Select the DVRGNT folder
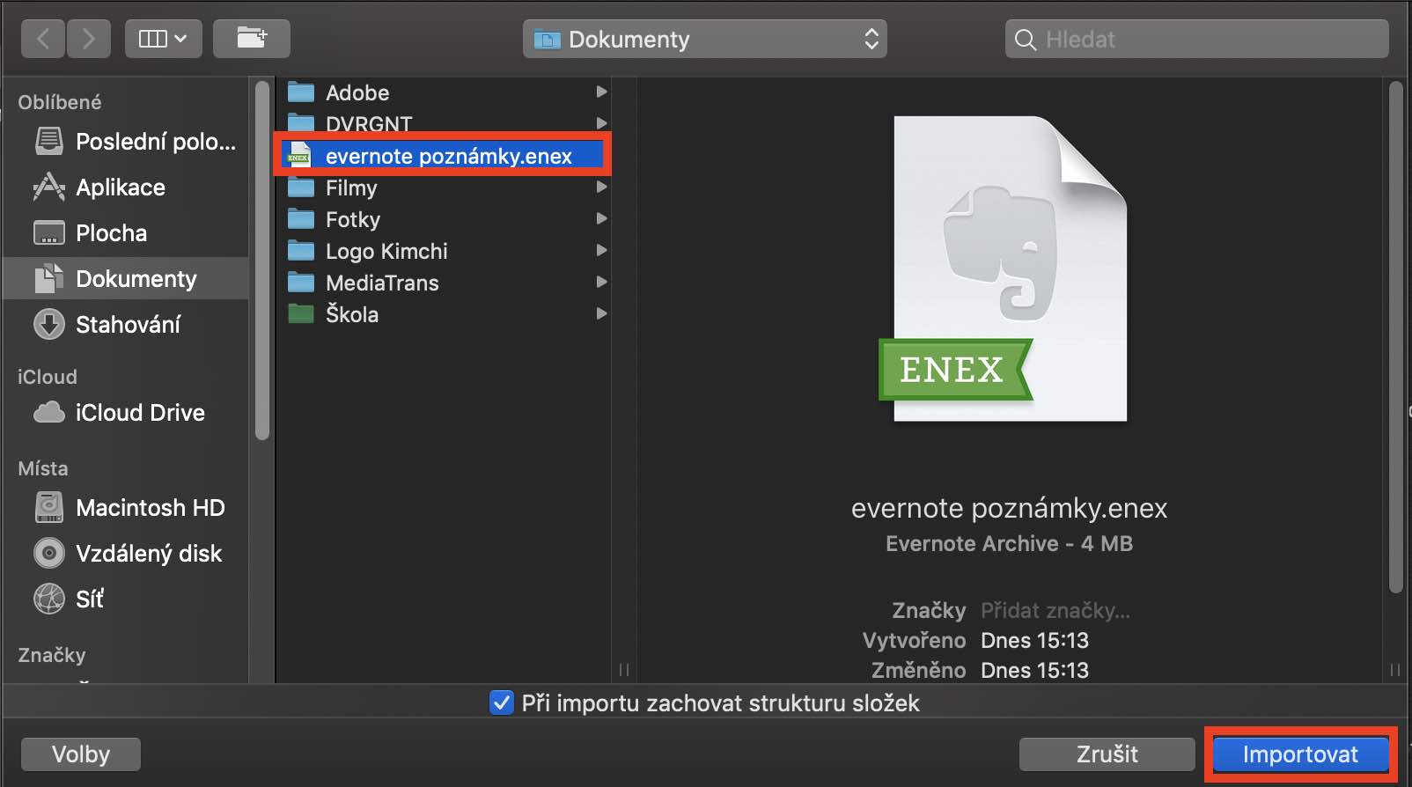The height and width of the screenshot is (787, 1412). click(444, 122)
